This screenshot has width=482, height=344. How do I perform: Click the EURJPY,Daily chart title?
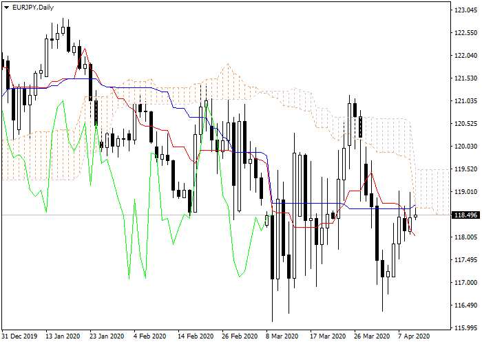click(x=33, y=8)
